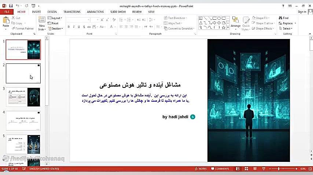
Task: Select slide 3 thumbnail
Action: [x=23, y=97]
